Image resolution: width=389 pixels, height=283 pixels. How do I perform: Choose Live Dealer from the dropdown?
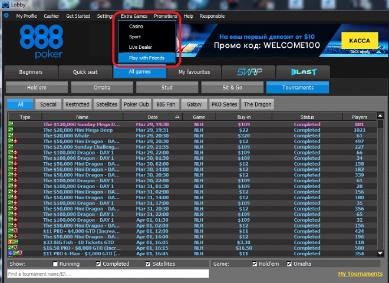(x=141, y=47)
